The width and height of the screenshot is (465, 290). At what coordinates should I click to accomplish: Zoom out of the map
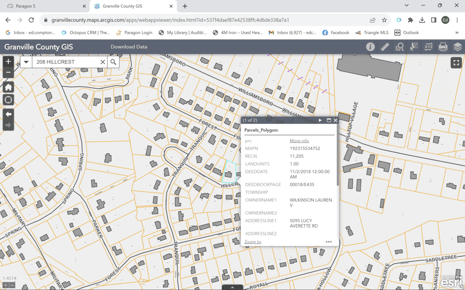[8, 72]
